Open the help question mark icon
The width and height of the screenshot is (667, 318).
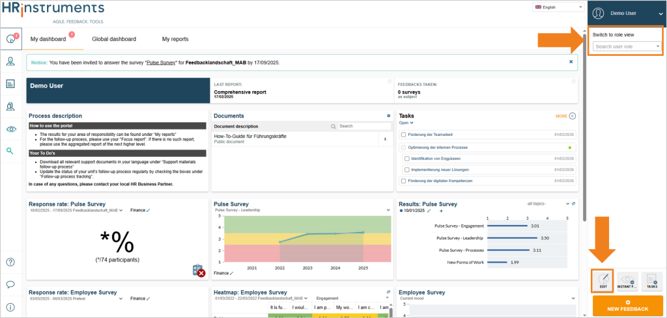11,262
